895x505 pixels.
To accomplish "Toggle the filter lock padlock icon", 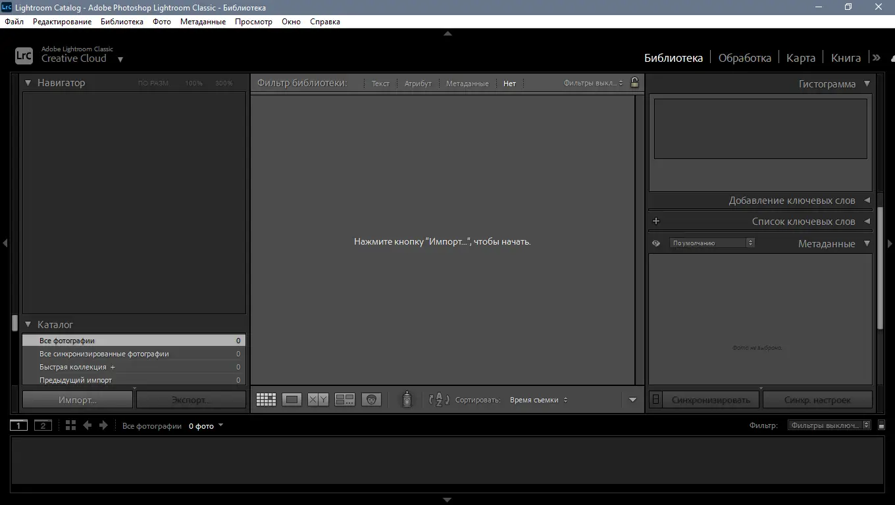I will point(634,83).
